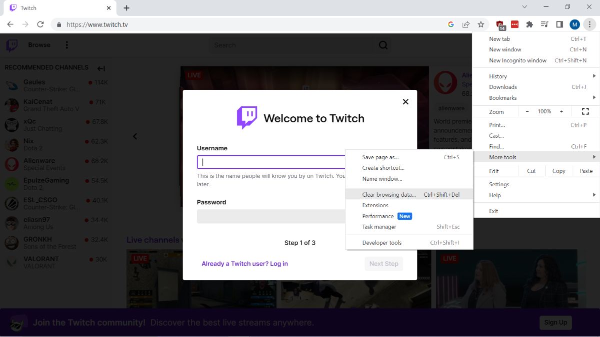Screen dimensions: 600x337
Task: Click the search magnifier icon
Action: (x=383, y=45)
